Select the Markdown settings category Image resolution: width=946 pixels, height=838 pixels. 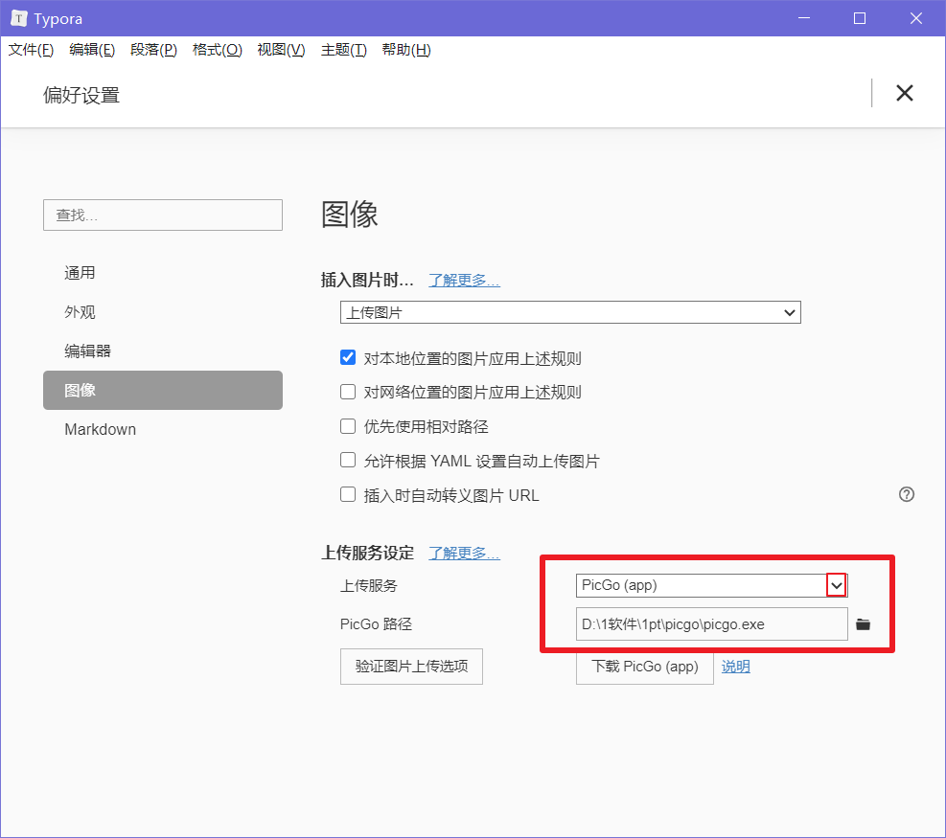[x=163, y=429]
